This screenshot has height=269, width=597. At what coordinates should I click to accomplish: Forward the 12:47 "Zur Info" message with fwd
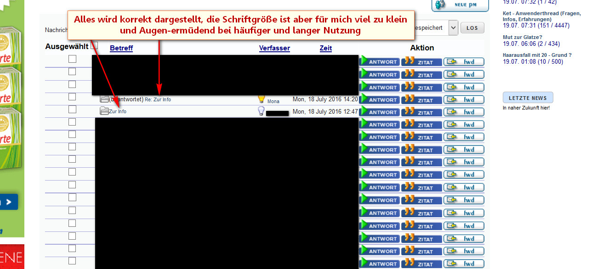coord(464,112)
